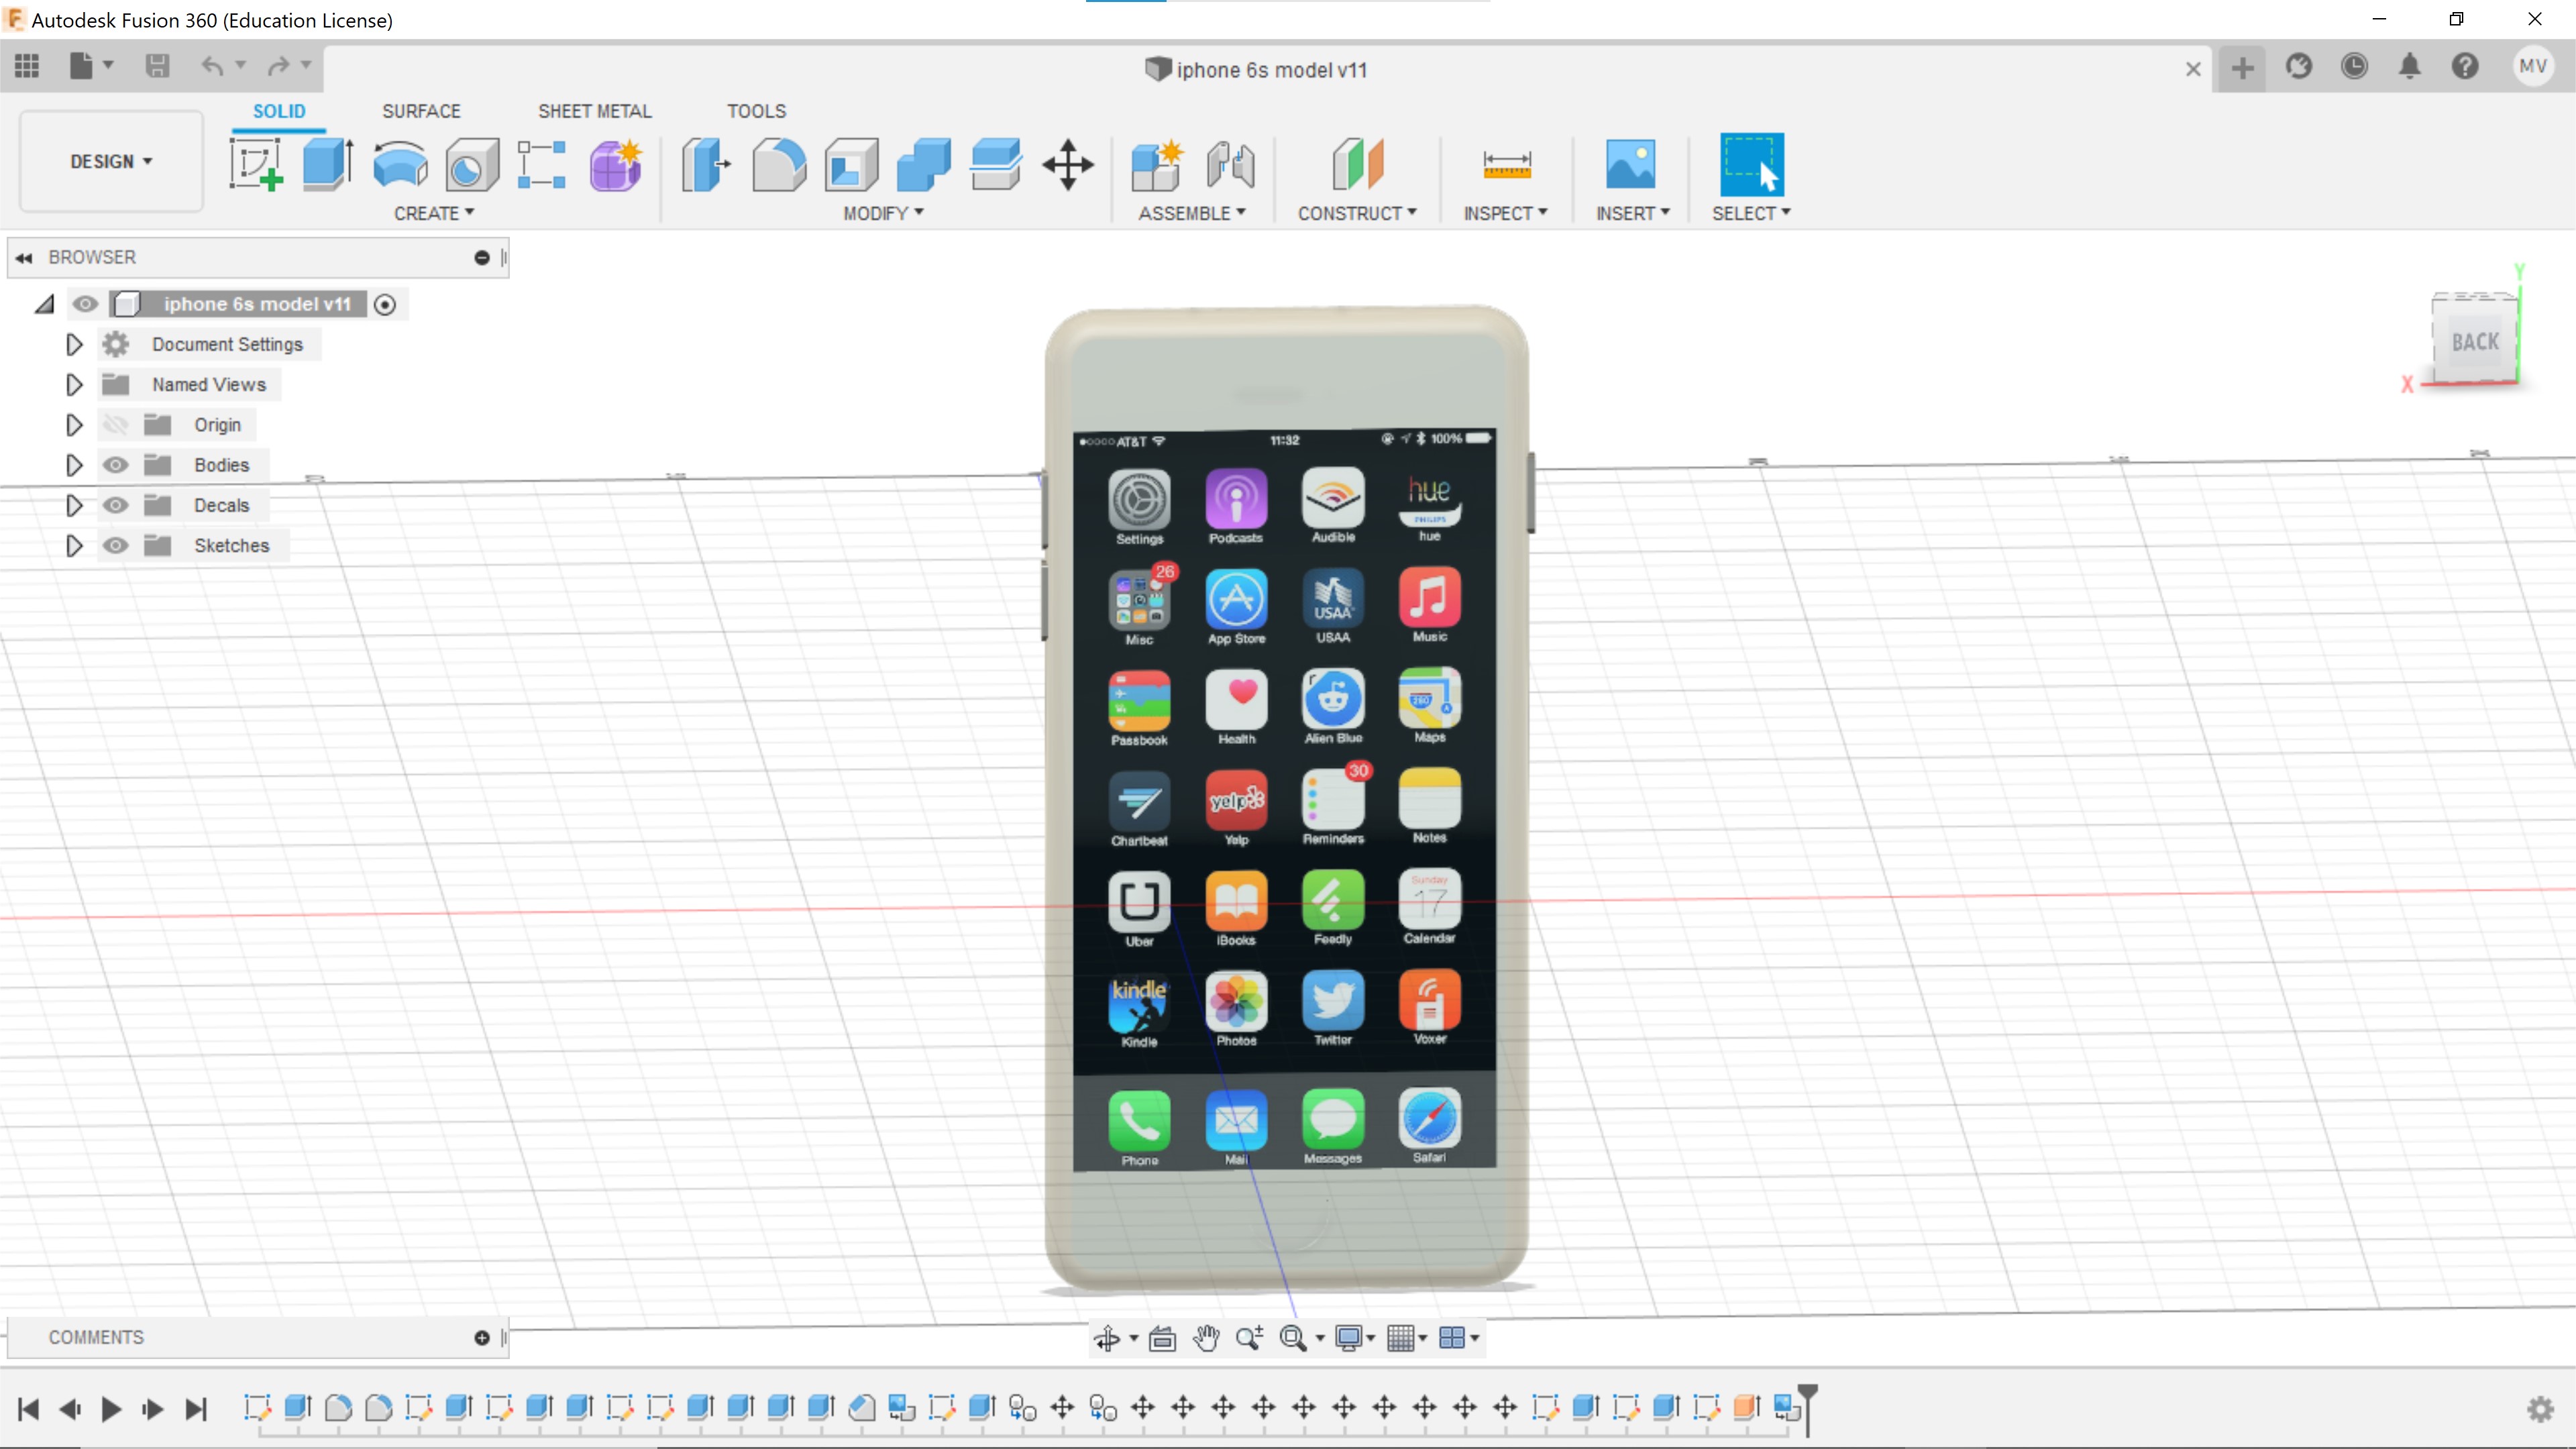Open the CREATE menu
2576x1449 pixels.
coord(434,213)
